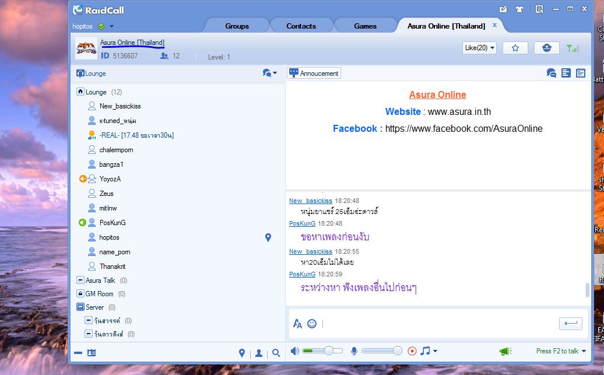Click the Annoucement button

tap(314, 73)
